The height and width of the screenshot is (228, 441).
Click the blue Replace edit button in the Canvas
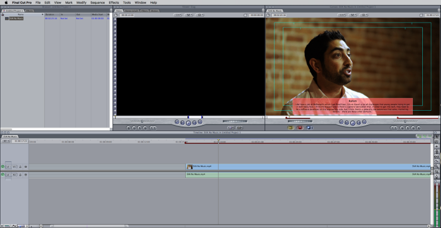[309, 128]
